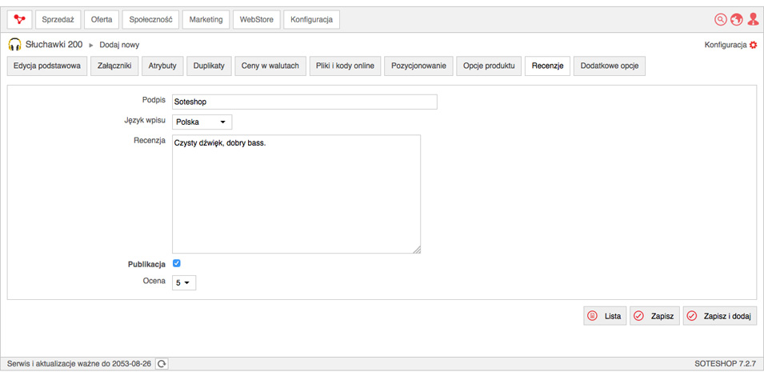Click the red Soteshop logo icon
The width and height of the screenshot is (764, 372).
tap(20, 19)
